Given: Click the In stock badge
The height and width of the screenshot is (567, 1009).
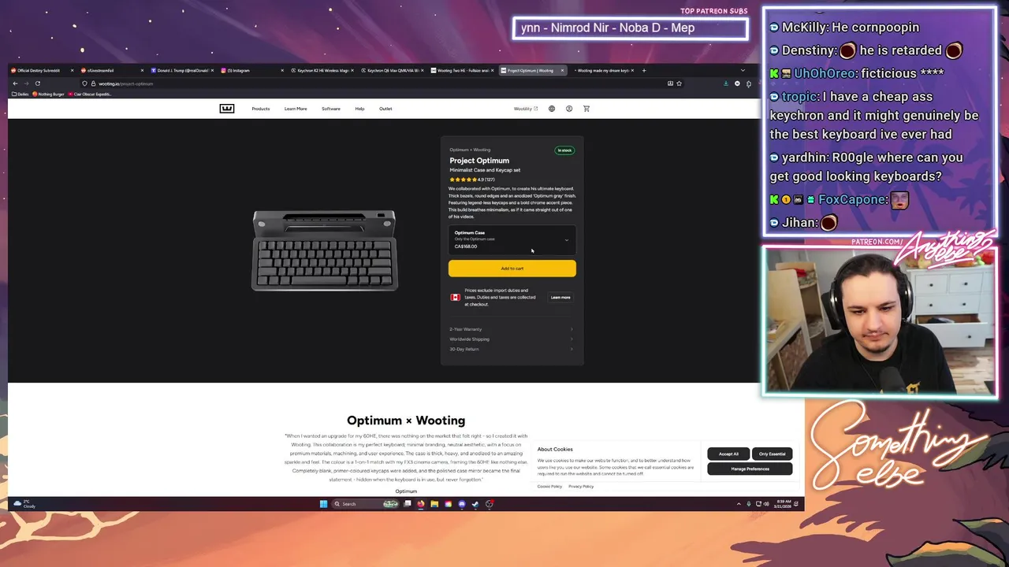Looking at the screenshot, I should click(564, 150).
